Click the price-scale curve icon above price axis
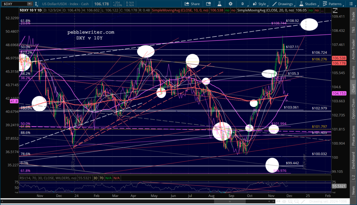The image size is (357, 205). coord(335,10)
